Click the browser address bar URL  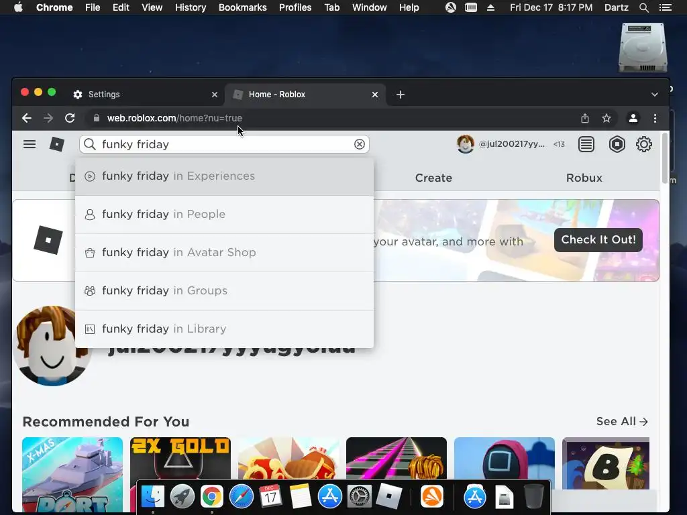(174, 118)
